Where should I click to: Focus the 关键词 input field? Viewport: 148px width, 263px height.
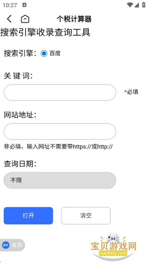(60, 92)
